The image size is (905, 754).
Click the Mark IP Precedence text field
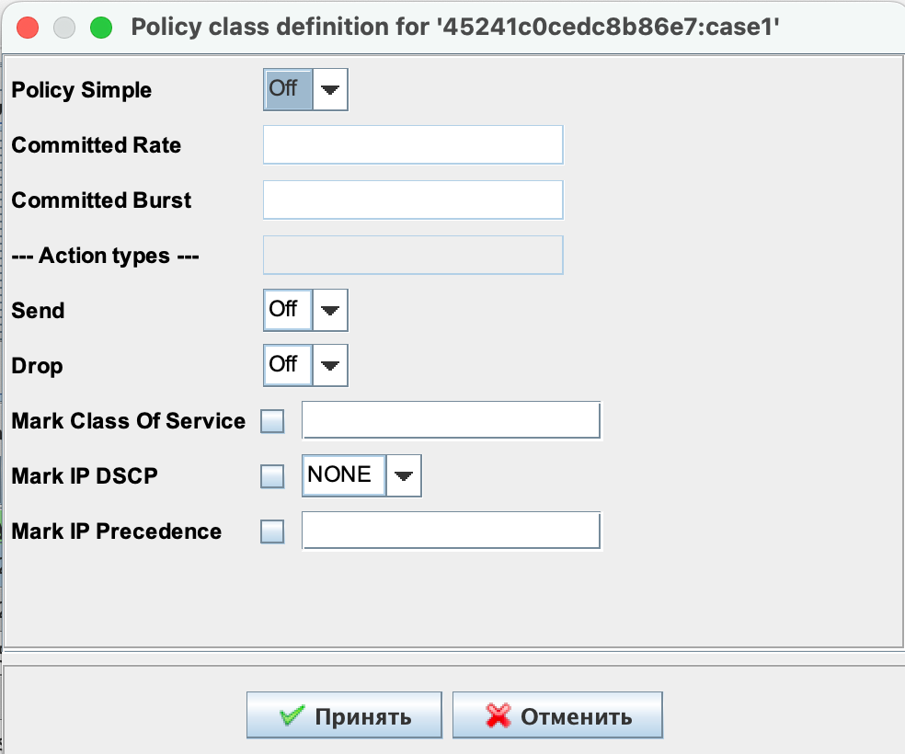451,531
